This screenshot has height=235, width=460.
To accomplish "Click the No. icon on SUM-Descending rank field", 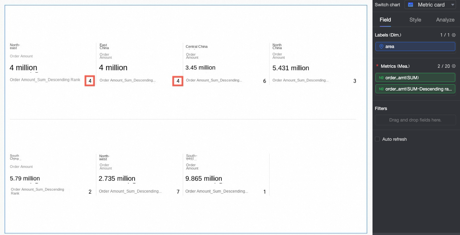I will point(381,89).
